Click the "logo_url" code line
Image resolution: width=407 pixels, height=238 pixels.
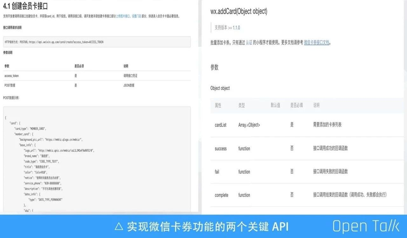point(59,150)
